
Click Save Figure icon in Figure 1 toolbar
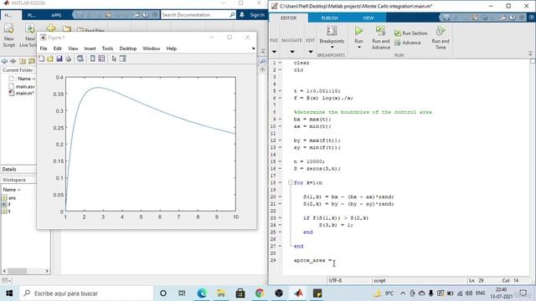click(59, 59)
